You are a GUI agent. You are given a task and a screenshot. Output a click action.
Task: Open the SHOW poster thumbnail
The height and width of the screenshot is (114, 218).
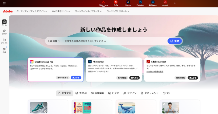pyautogui.click(x=82, y=108)
